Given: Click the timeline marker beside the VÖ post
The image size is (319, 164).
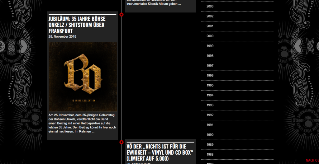Looking at the screenshot, I should [x=121, y=142].
